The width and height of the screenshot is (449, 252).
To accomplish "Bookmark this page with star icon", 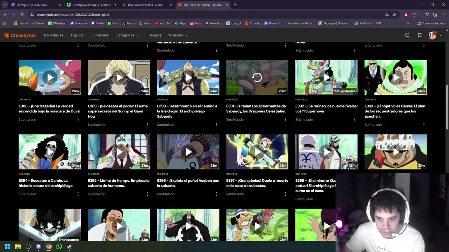I will (394, 15).
